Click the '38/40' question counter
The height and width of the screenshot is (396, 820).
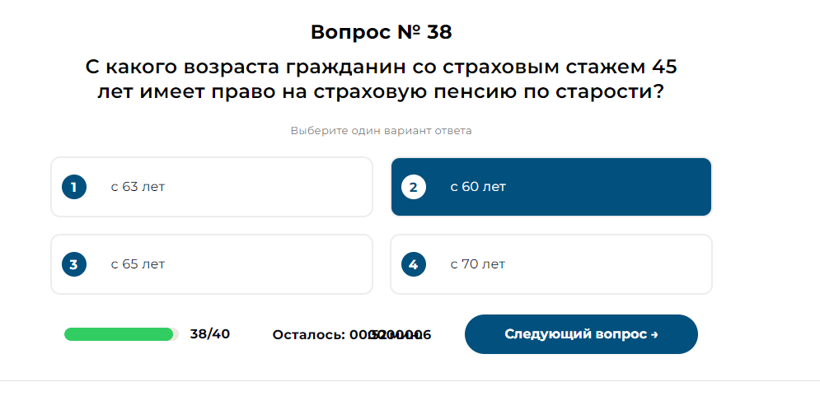209,334
